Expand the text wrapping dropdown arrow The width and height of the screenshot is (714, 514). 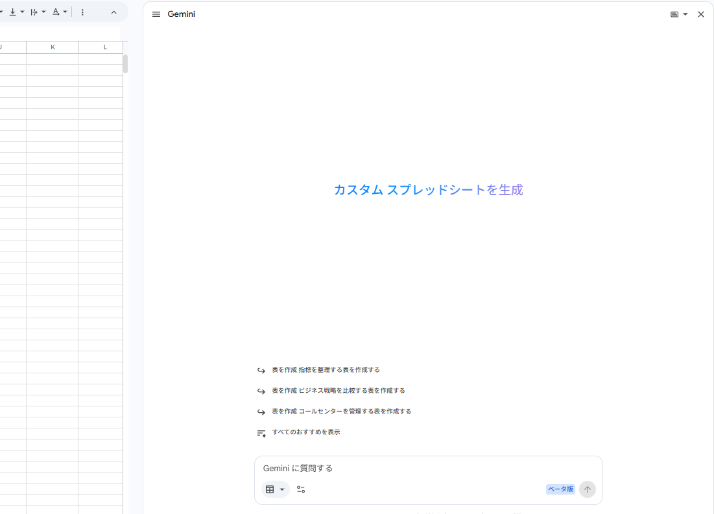(x=43, y=12)
